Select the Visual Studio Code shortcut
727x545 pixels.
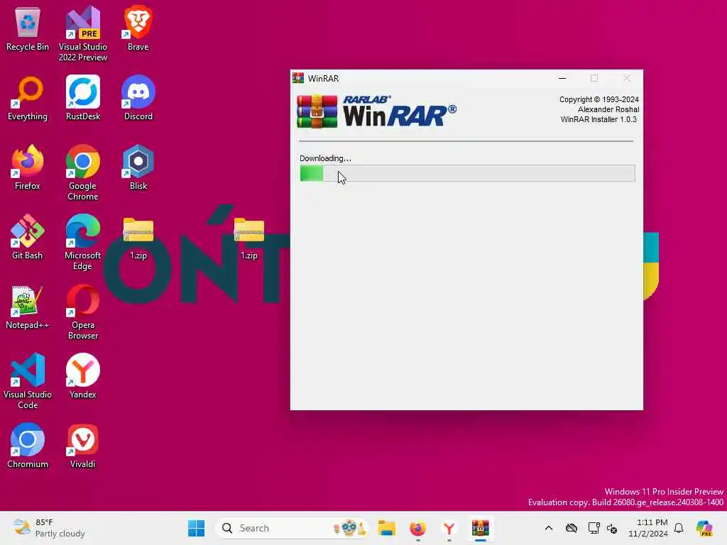[x=28, y=381]
